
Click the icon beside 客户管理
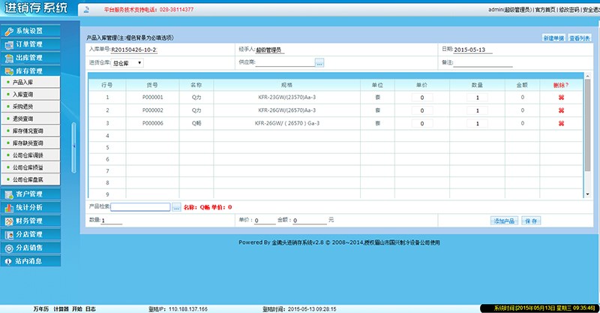click(8, 194)
